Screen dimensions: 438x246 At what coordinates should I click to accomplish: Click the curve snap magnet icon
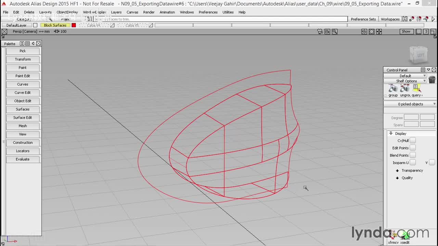pyautogui.click(x=426, y=19)
